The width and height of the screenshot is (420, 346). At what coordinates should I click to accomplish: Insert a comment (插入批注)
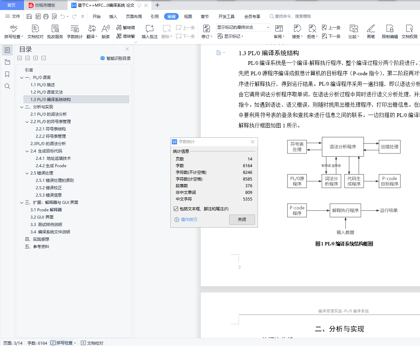[x=150, y=32]
